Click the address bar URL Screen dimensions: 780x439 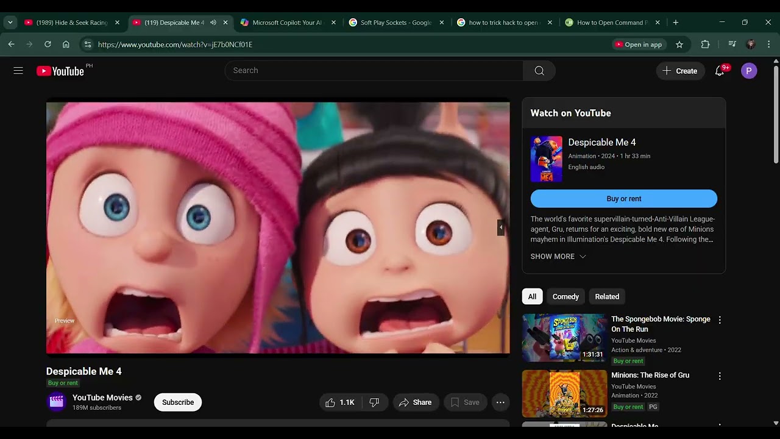(175, 45)
